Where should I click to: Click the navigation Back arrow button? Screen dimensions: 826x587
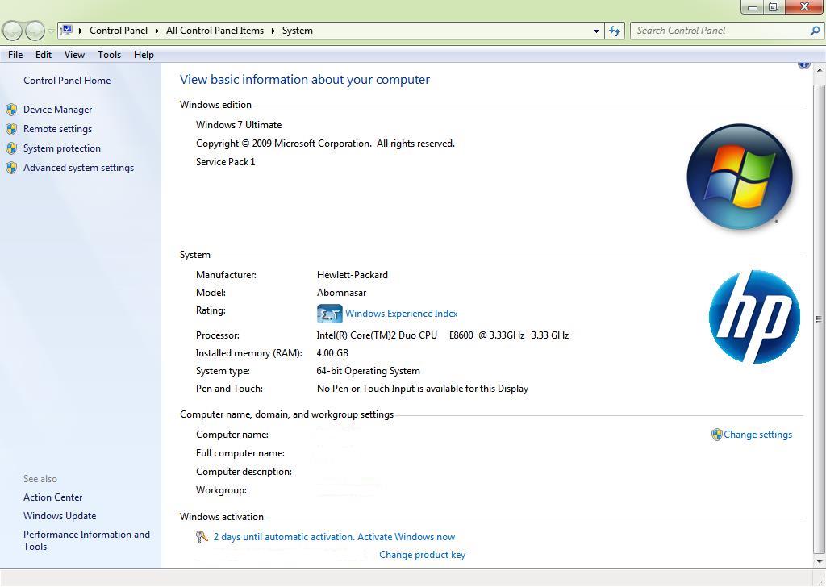coord(13,31)
